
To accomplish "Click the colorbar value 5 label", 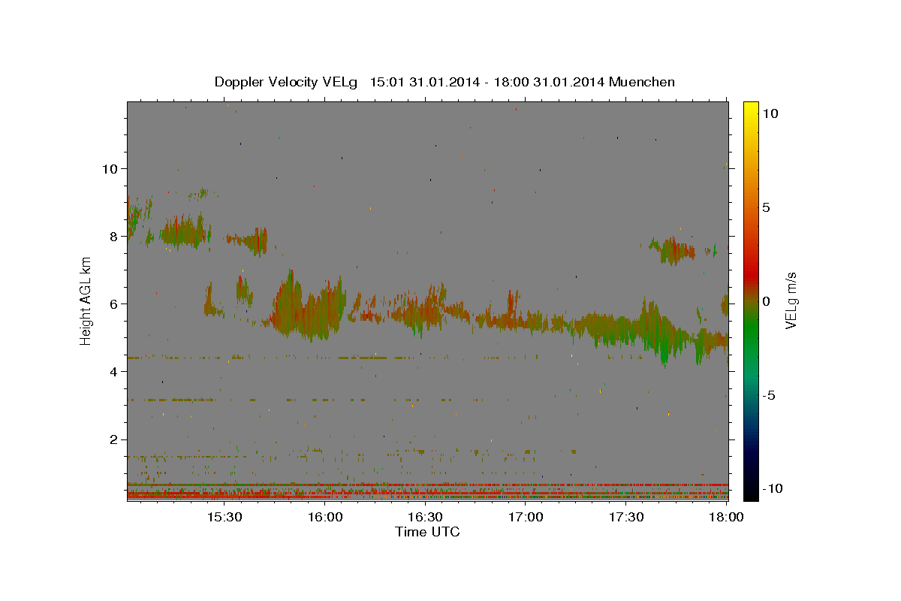I will [x=766, y=207].
